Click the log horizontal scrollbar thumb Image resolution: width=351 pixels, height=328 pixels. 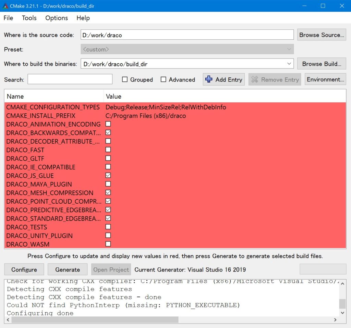[95, 320]
